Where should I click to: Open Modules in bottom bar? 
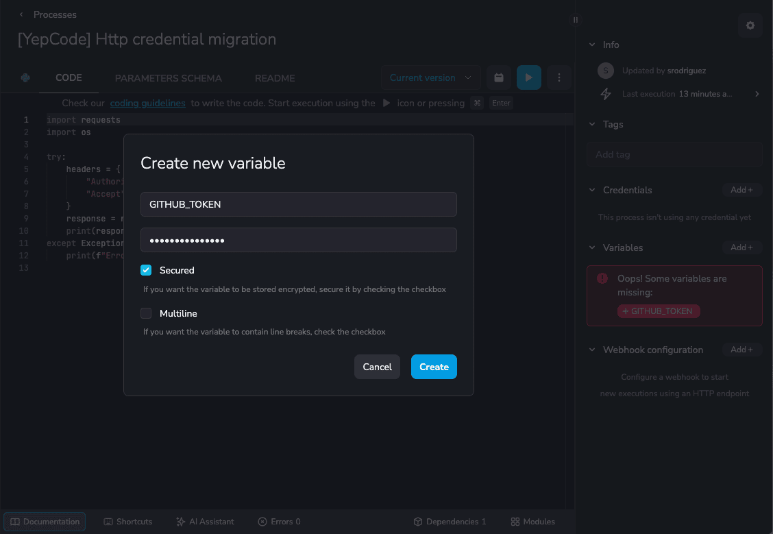coord(533,522)
